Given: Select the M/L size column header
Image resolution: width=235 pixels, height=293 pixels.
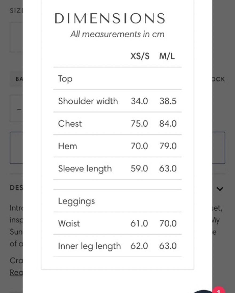Looking at the screenshot, I should [x=167, y=57].
